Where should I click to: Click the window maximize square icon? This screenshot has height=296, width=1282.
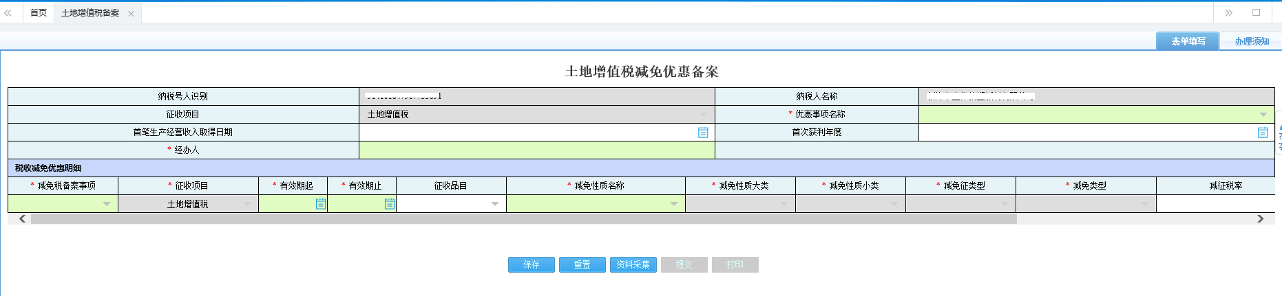point(1257,12)
